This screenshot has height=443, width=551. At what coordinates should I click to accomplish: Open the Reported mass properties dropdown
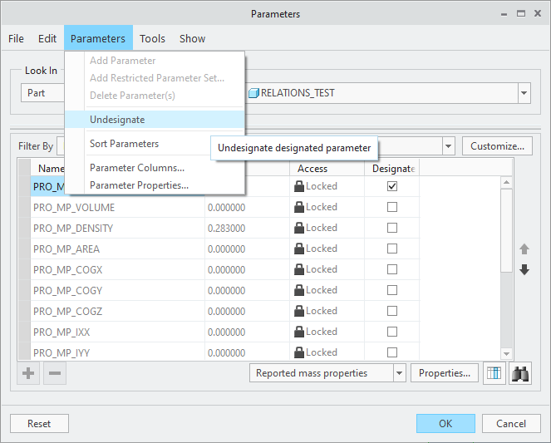399,373
